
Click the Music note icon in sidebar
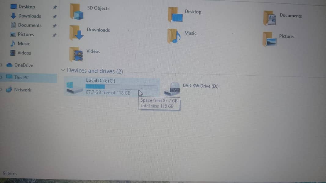(13, 43)
